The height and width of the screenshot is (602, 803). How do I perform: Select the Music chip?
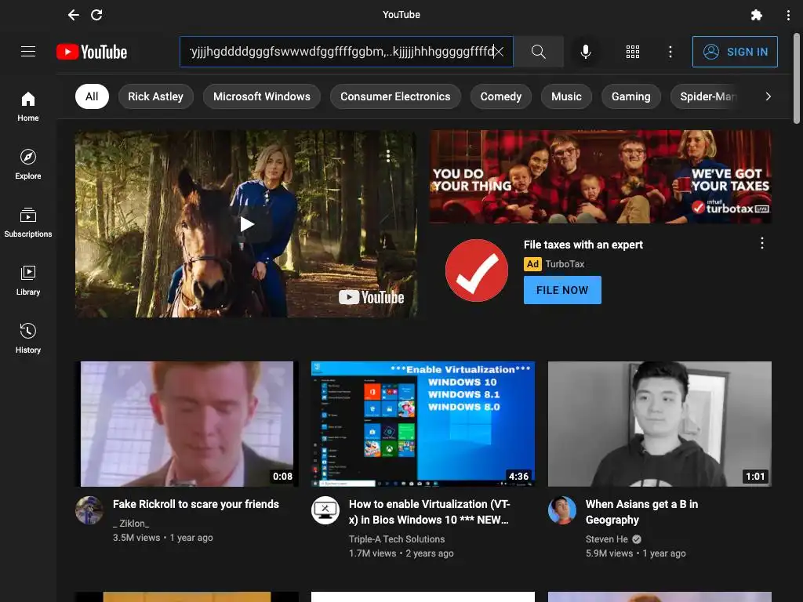tap(566, 96)
